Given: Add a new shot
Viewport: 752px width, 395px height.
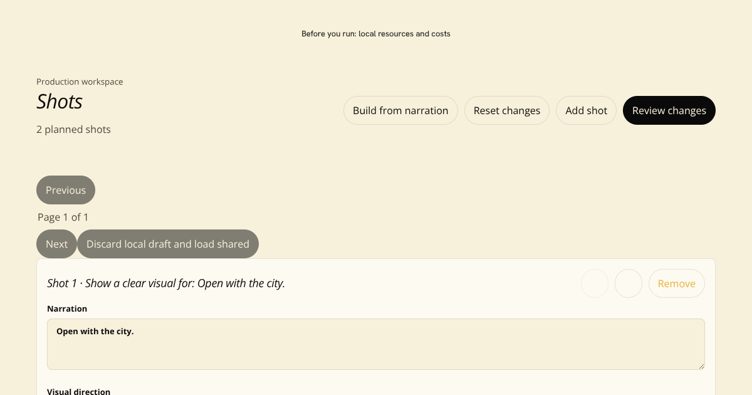Looking at the screenshot, I should (586, 110).
